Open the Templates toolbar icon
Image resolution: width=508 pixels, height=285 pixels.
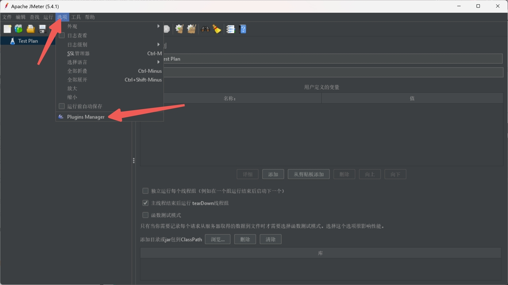pos(19,29)
